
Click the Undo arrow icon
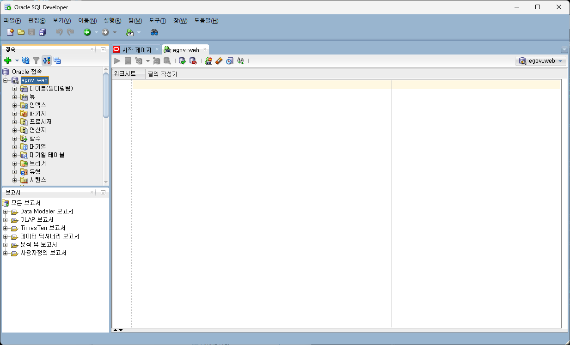pyautogui.click(x=59, y=32)
